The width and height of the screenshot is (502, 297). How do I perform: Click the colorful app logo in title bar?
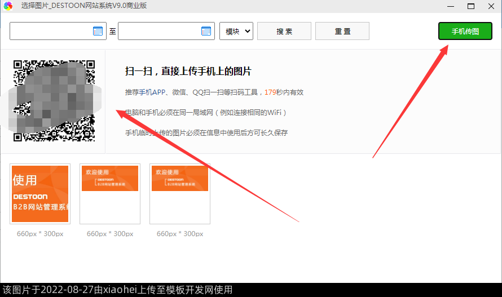click(x=8, y=6)
